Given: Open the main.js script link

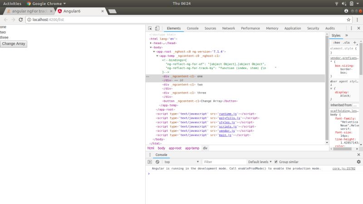Looking at the screenshot, I should [225, 135].
